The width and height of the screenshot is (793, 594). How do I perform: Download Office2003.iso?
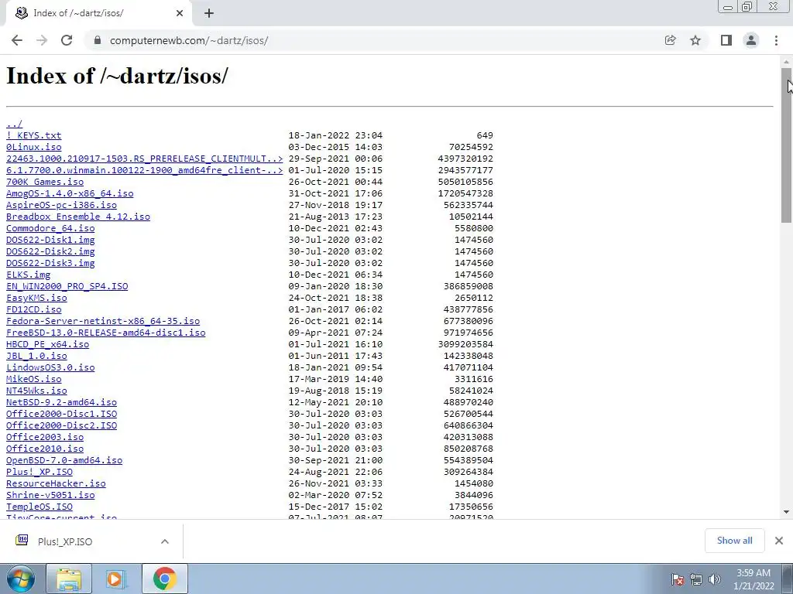(x=45, y=438)
